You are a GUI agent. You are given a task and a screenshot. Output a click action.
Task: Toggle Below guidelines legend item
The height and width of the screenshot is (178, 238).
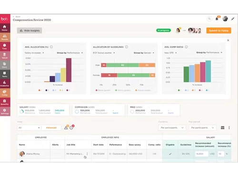[x=103, y=90]
